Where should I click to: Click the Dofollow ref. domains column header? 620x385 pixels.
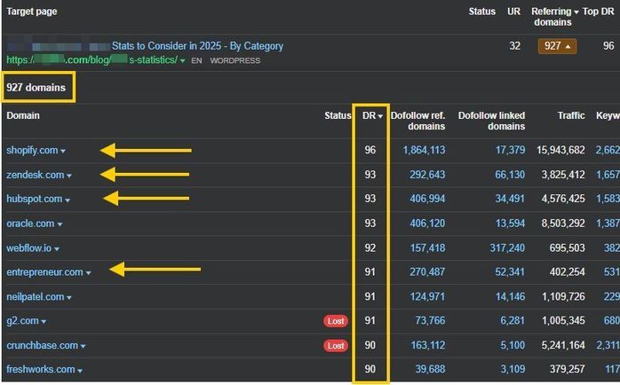pos(418,121)
